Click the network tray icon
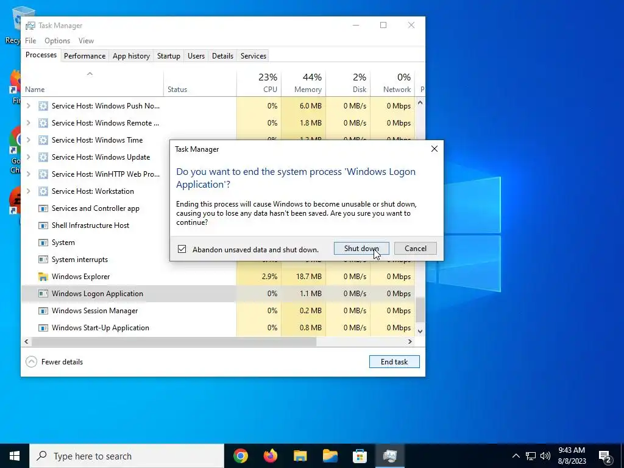 pos(531,456)
